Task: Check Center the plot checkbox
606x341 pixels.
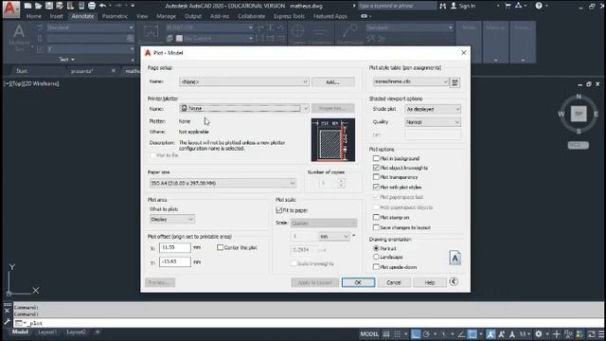Action: (x=221, y=247)
